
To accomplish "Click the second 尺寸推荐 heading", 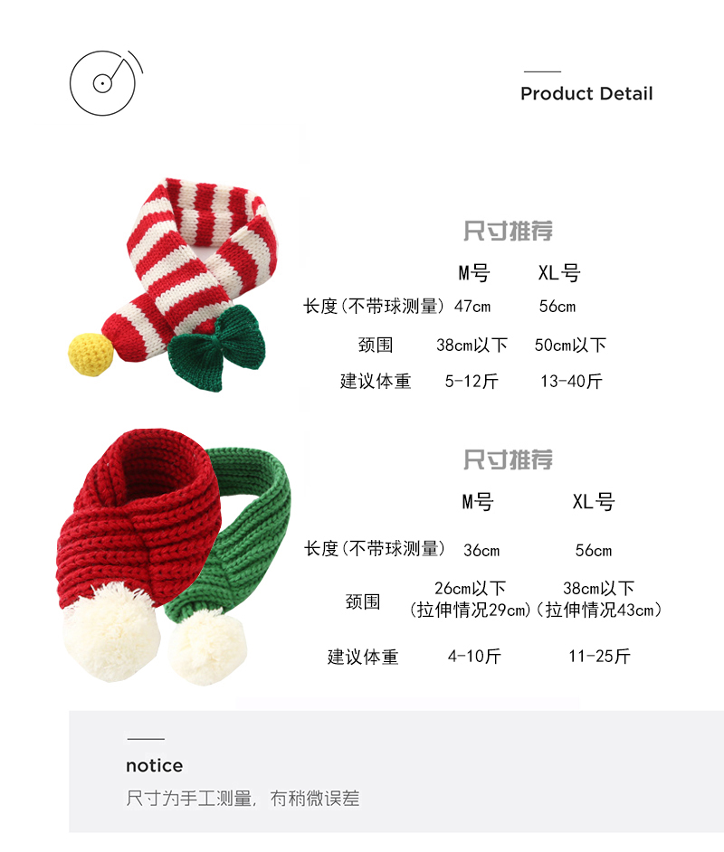I will click(x=508, y=459).
